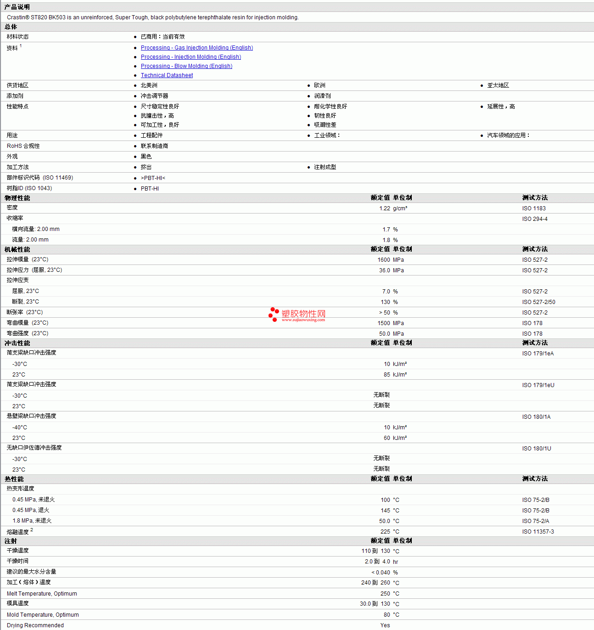This screenshot has width=594, height=630.
Task: Select the Drying Recommended value Yes
Action: click(385, 625)
